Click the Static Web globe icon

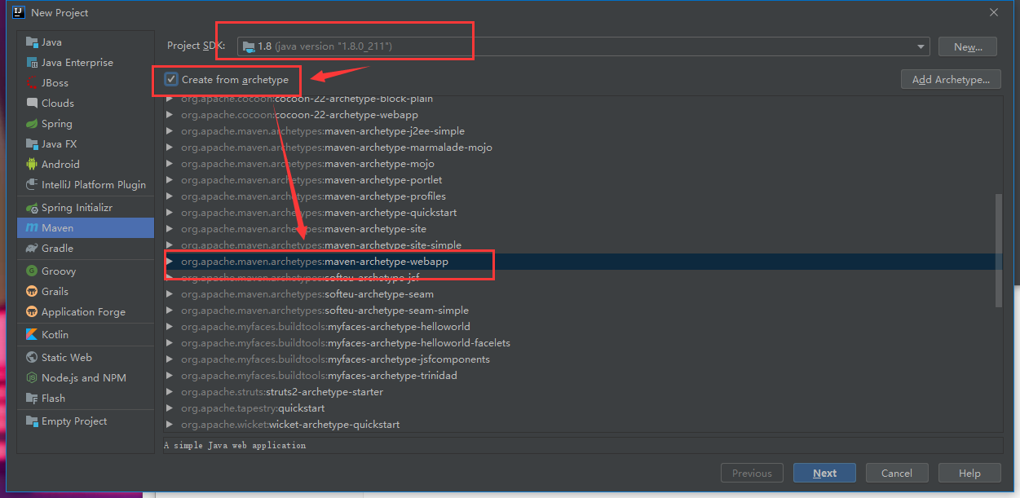pos(32,358)
